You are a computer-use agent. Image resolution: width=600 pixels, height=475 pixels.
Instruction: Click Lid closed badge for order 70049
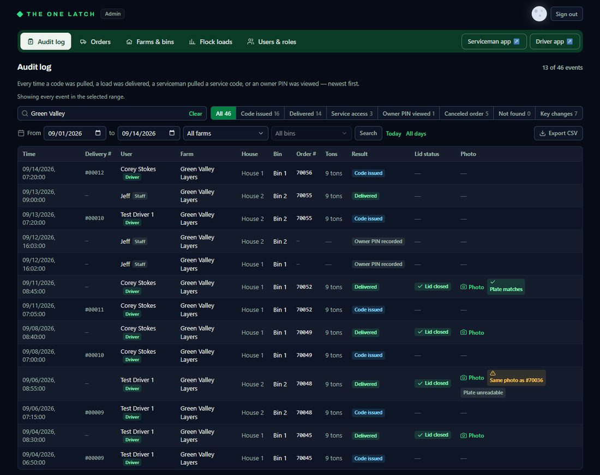(433, 332)
